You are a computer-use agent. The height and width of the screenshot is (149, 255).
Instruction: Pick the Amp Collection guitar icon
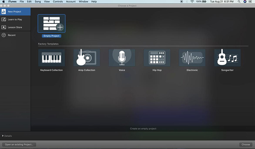(x=87, y=58)
